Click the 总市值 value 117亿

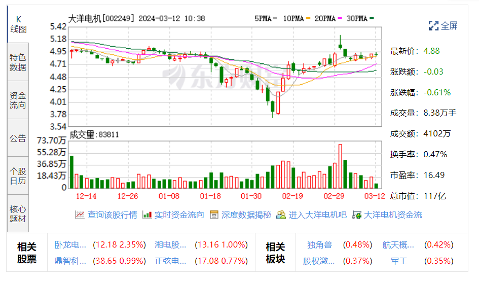coord(435,196)
